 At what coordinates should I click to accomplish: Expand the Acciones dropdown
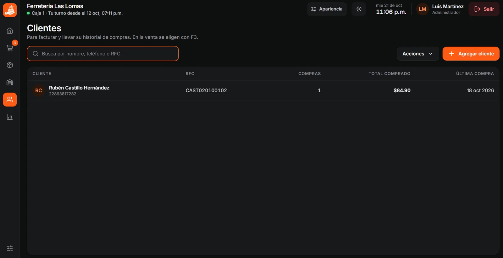(x=417, y=54)
